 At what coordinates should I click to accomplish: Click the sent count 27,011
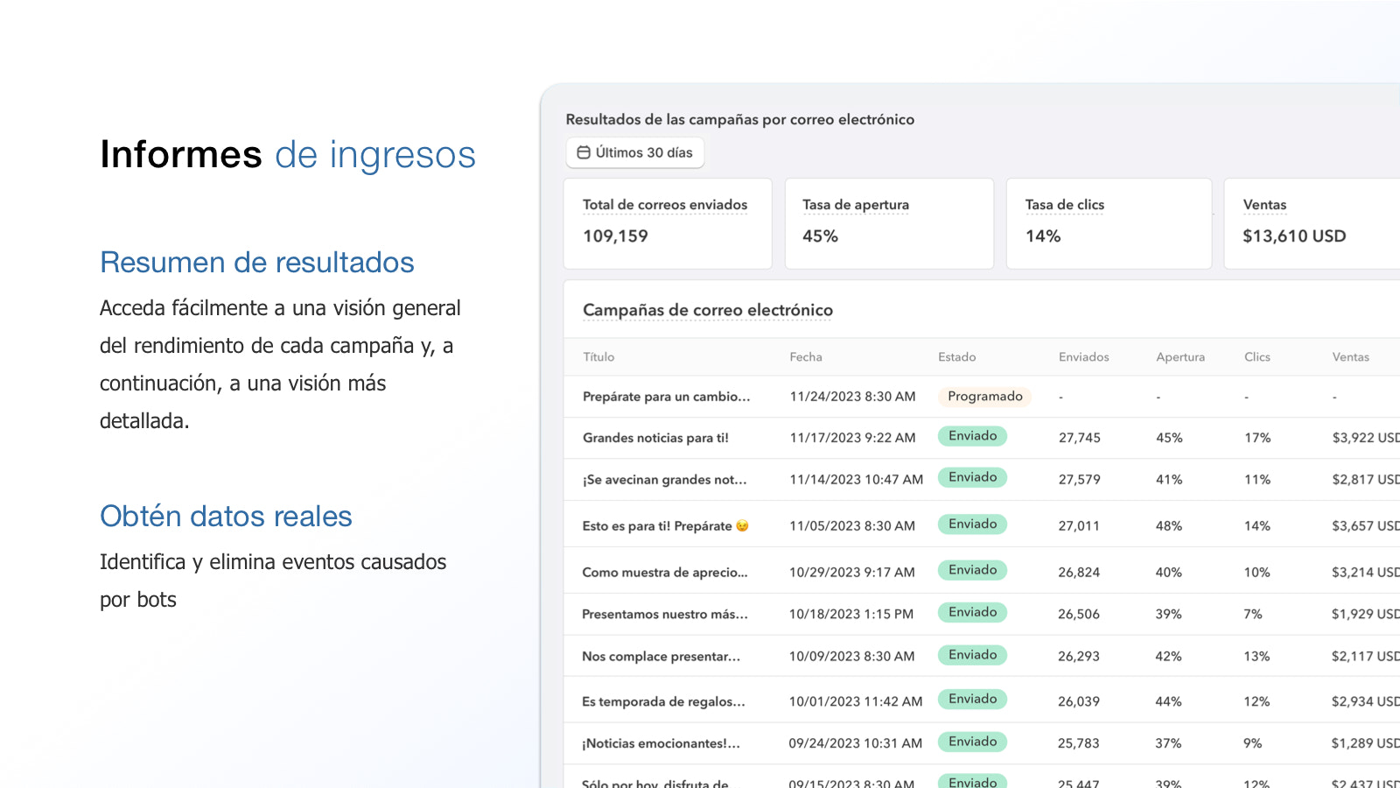tap(1079, 526)
